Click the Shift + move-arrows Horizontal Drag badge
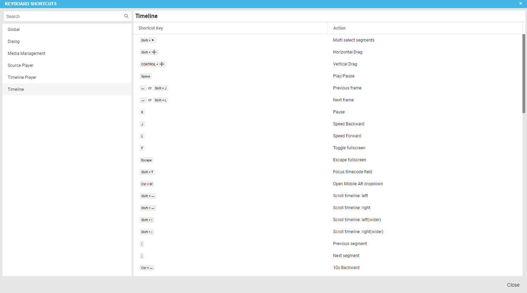Viewport: 527px width, 293px height. (x=149, y=52)
